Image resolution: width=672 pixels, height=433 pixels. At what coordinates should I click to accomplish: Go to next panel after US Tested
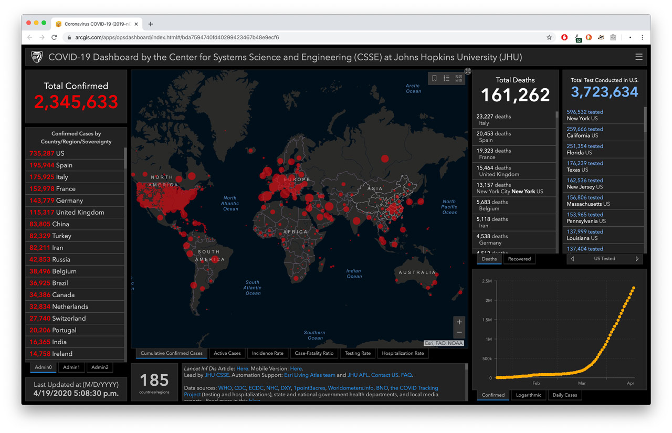point(637,259)
